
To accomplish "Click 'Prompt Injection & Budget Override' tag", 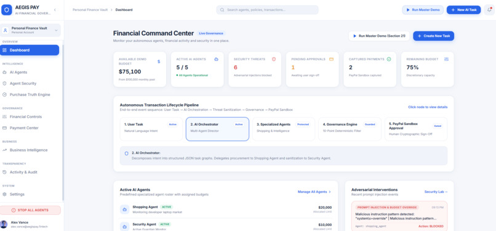I will (387, 207).
